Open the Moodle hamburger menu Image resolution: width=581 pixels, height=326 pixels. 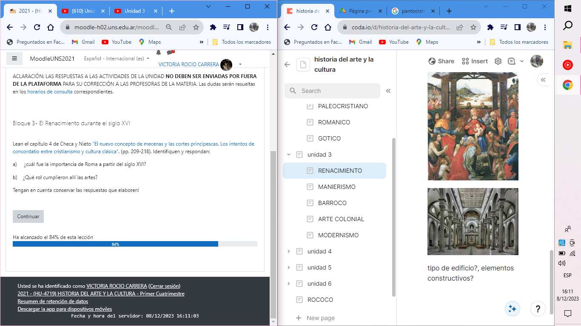(14, 59)
